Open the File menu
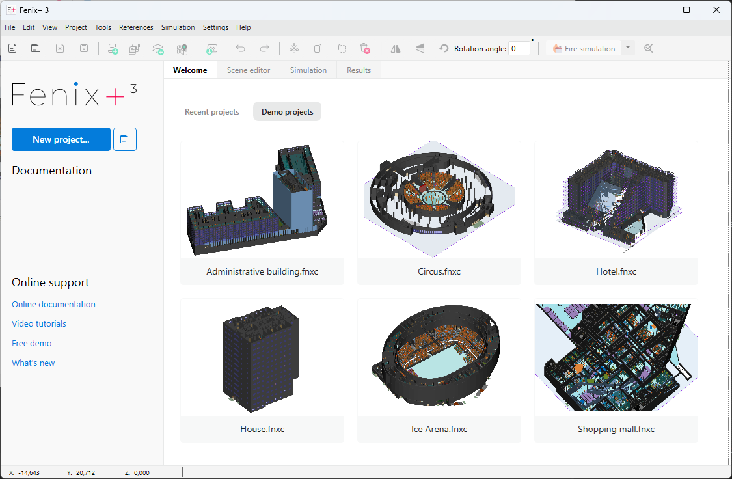The width and height of the screenshot is (732, 479). pyautogui.click(x=10, y=27)
